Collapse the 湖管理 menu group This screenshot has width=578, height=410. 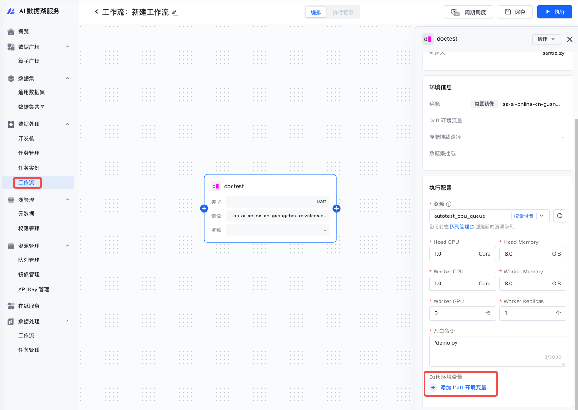[x=67, y=200]
